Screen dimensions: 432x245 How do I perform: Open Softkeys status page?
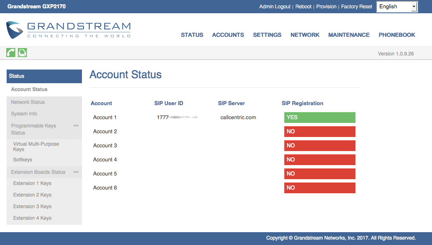click(x=23, y=160)
